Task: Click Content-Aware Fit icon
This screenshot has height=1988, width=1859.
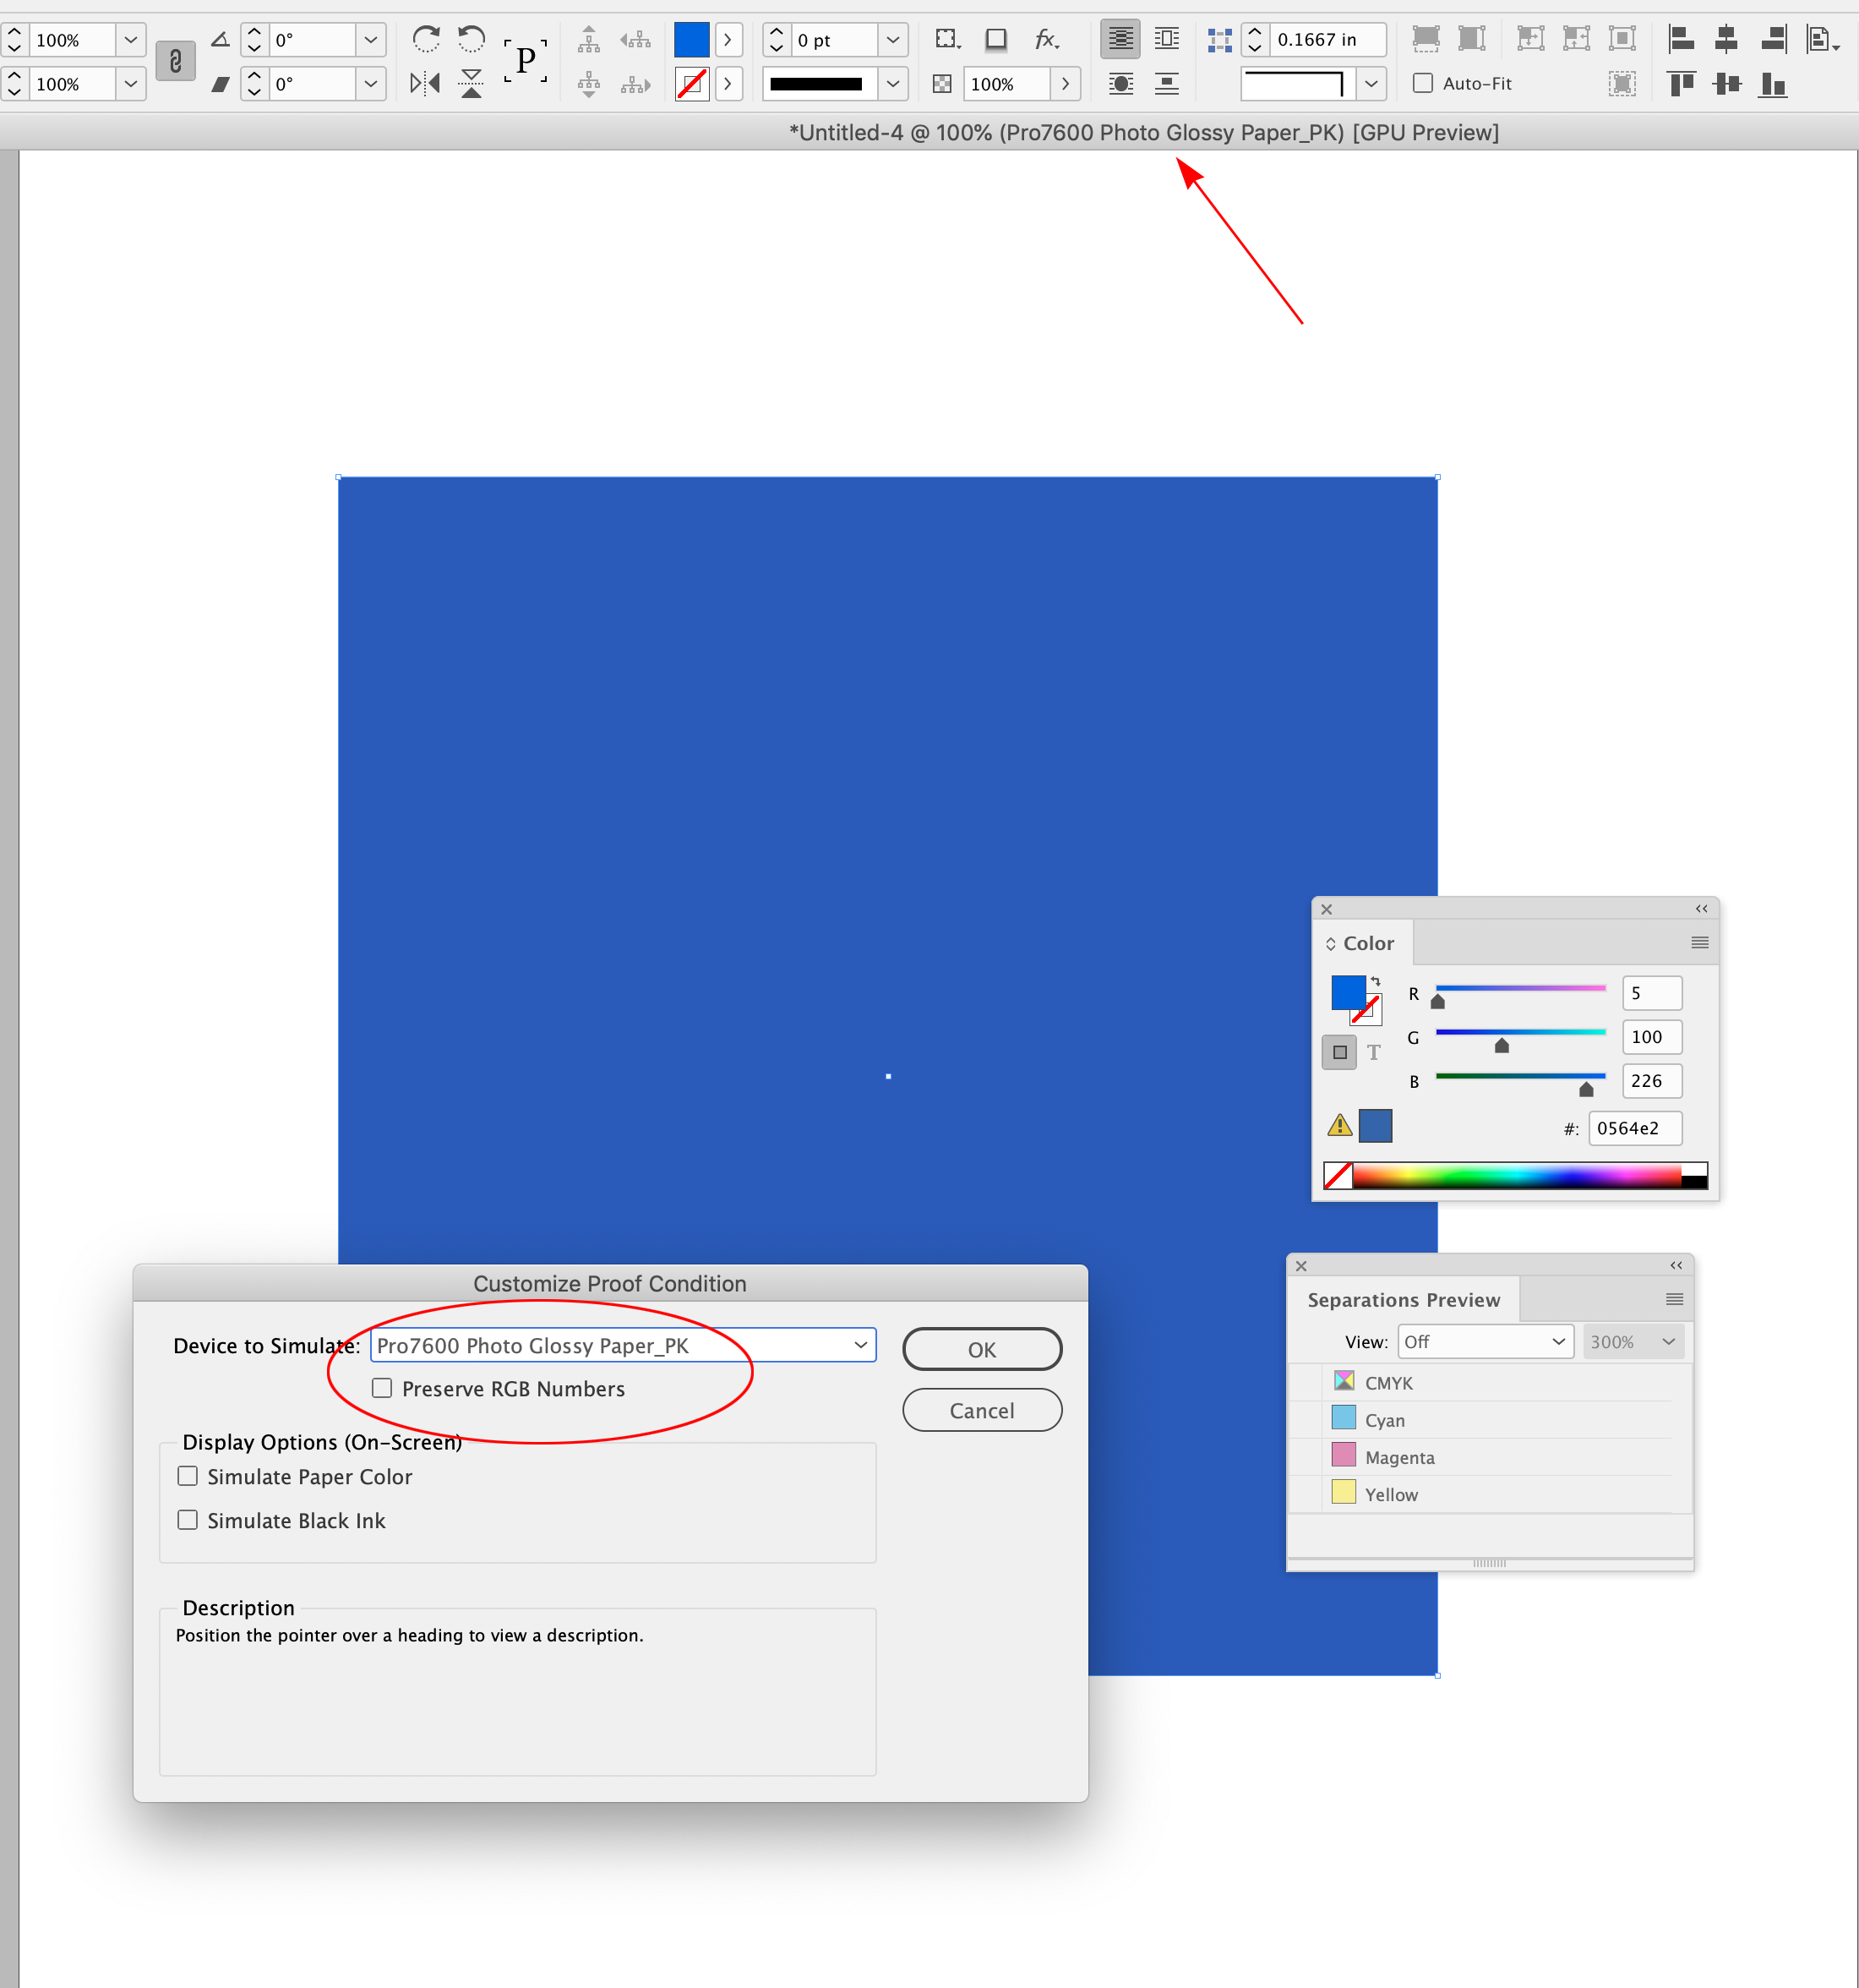Action: (1622, 83)
